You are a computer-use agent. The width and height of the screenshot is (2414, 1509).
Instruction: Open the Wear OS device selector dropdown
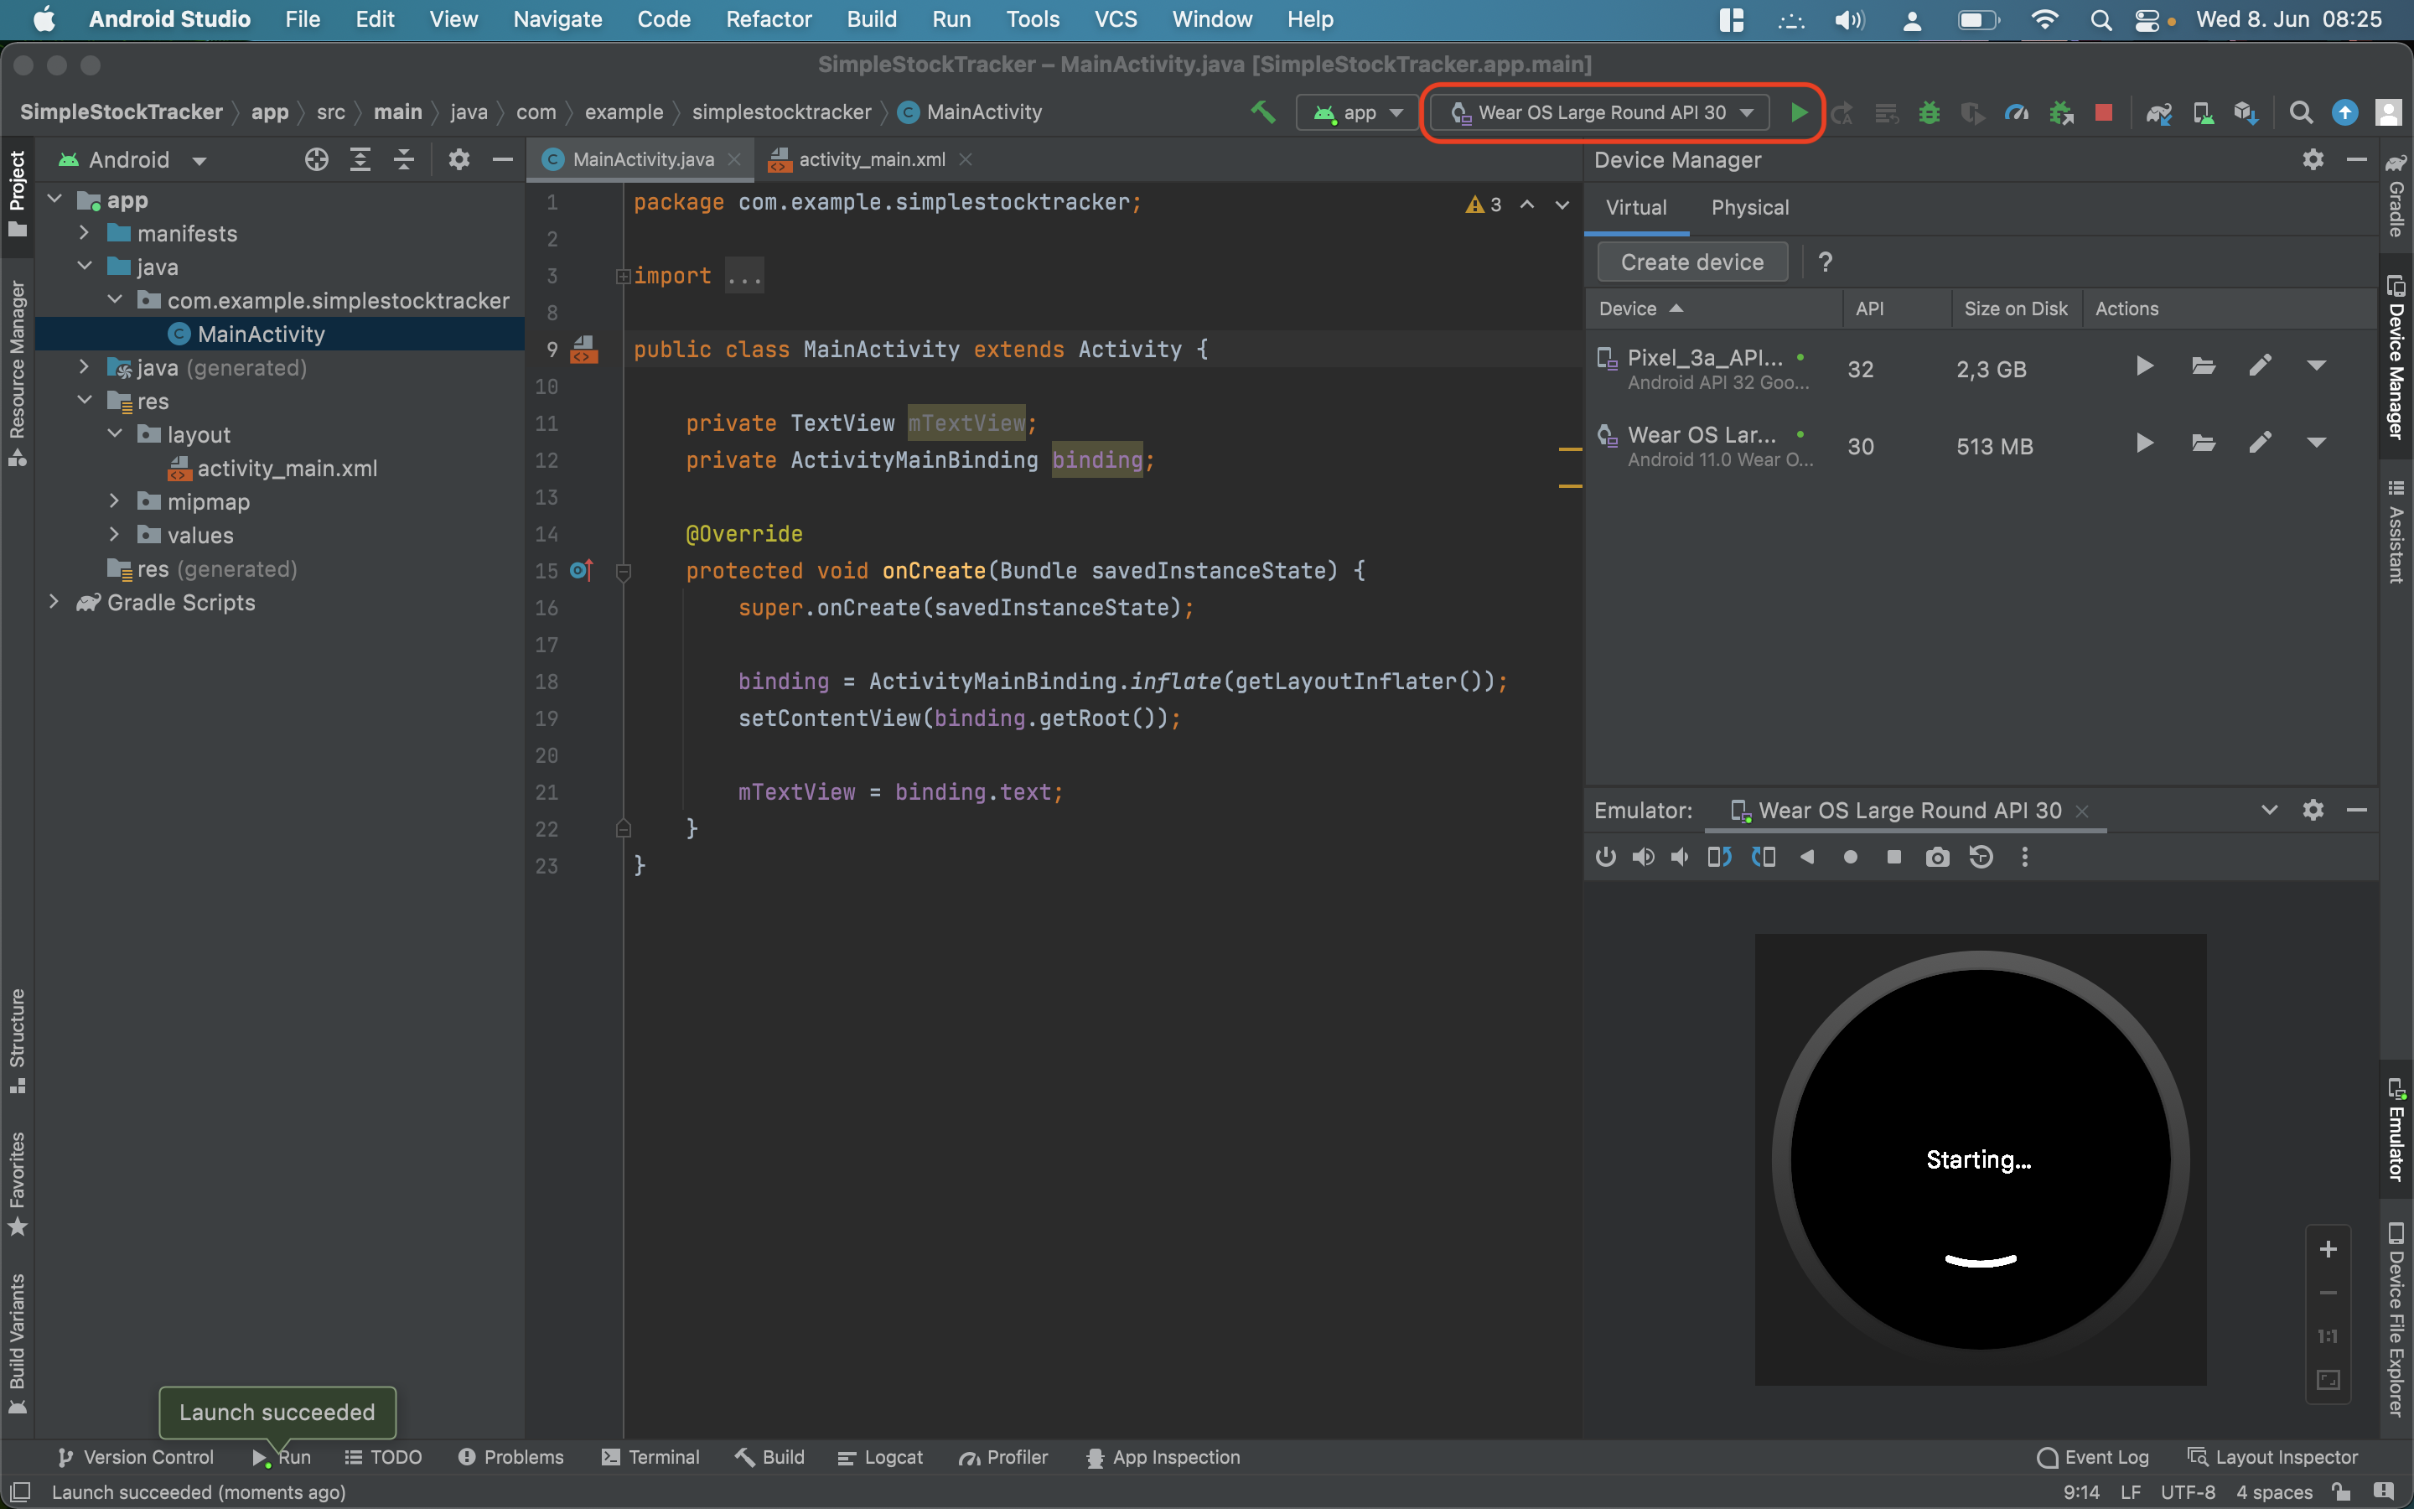pyautogui.click(x=1601, y=113)
